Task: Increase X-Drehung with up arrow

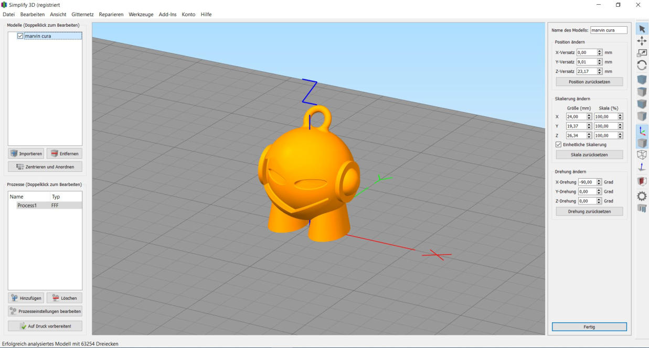Action: tap(600, 180)
